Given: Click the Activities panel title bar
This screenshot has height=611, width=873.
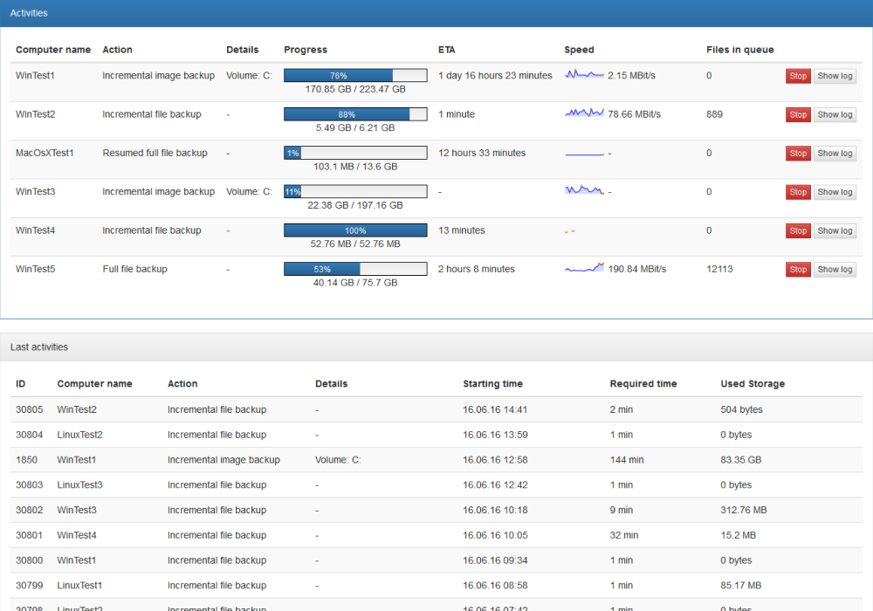Looking at the screenshot, I should tap(29, 12).
